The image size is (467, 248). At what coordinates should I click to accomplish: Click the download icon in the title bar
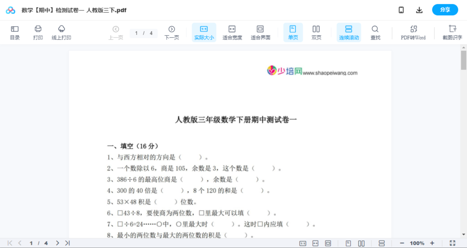coord(419,10)
